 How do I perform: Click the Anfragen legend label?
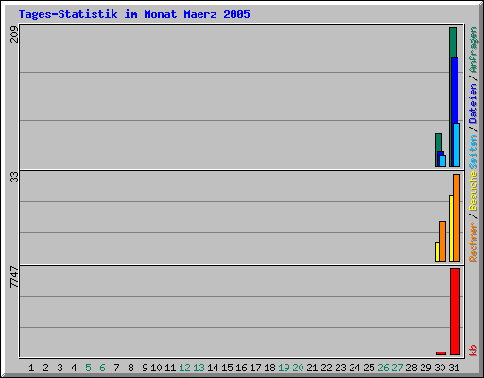pyautogui.click(x=473, y=50)
